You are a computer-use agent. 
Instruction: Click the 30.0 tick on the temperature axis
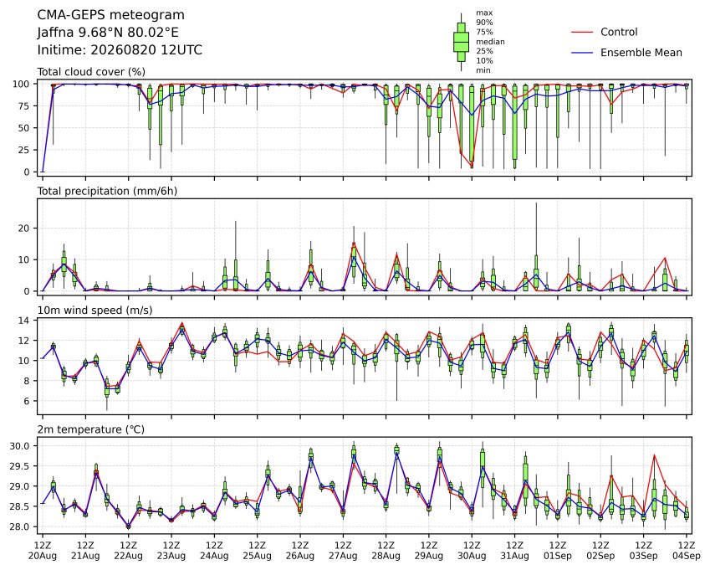19,446
